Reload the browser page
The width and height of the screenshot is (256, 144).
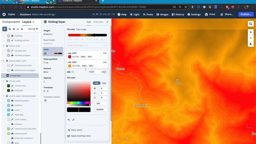15,7
